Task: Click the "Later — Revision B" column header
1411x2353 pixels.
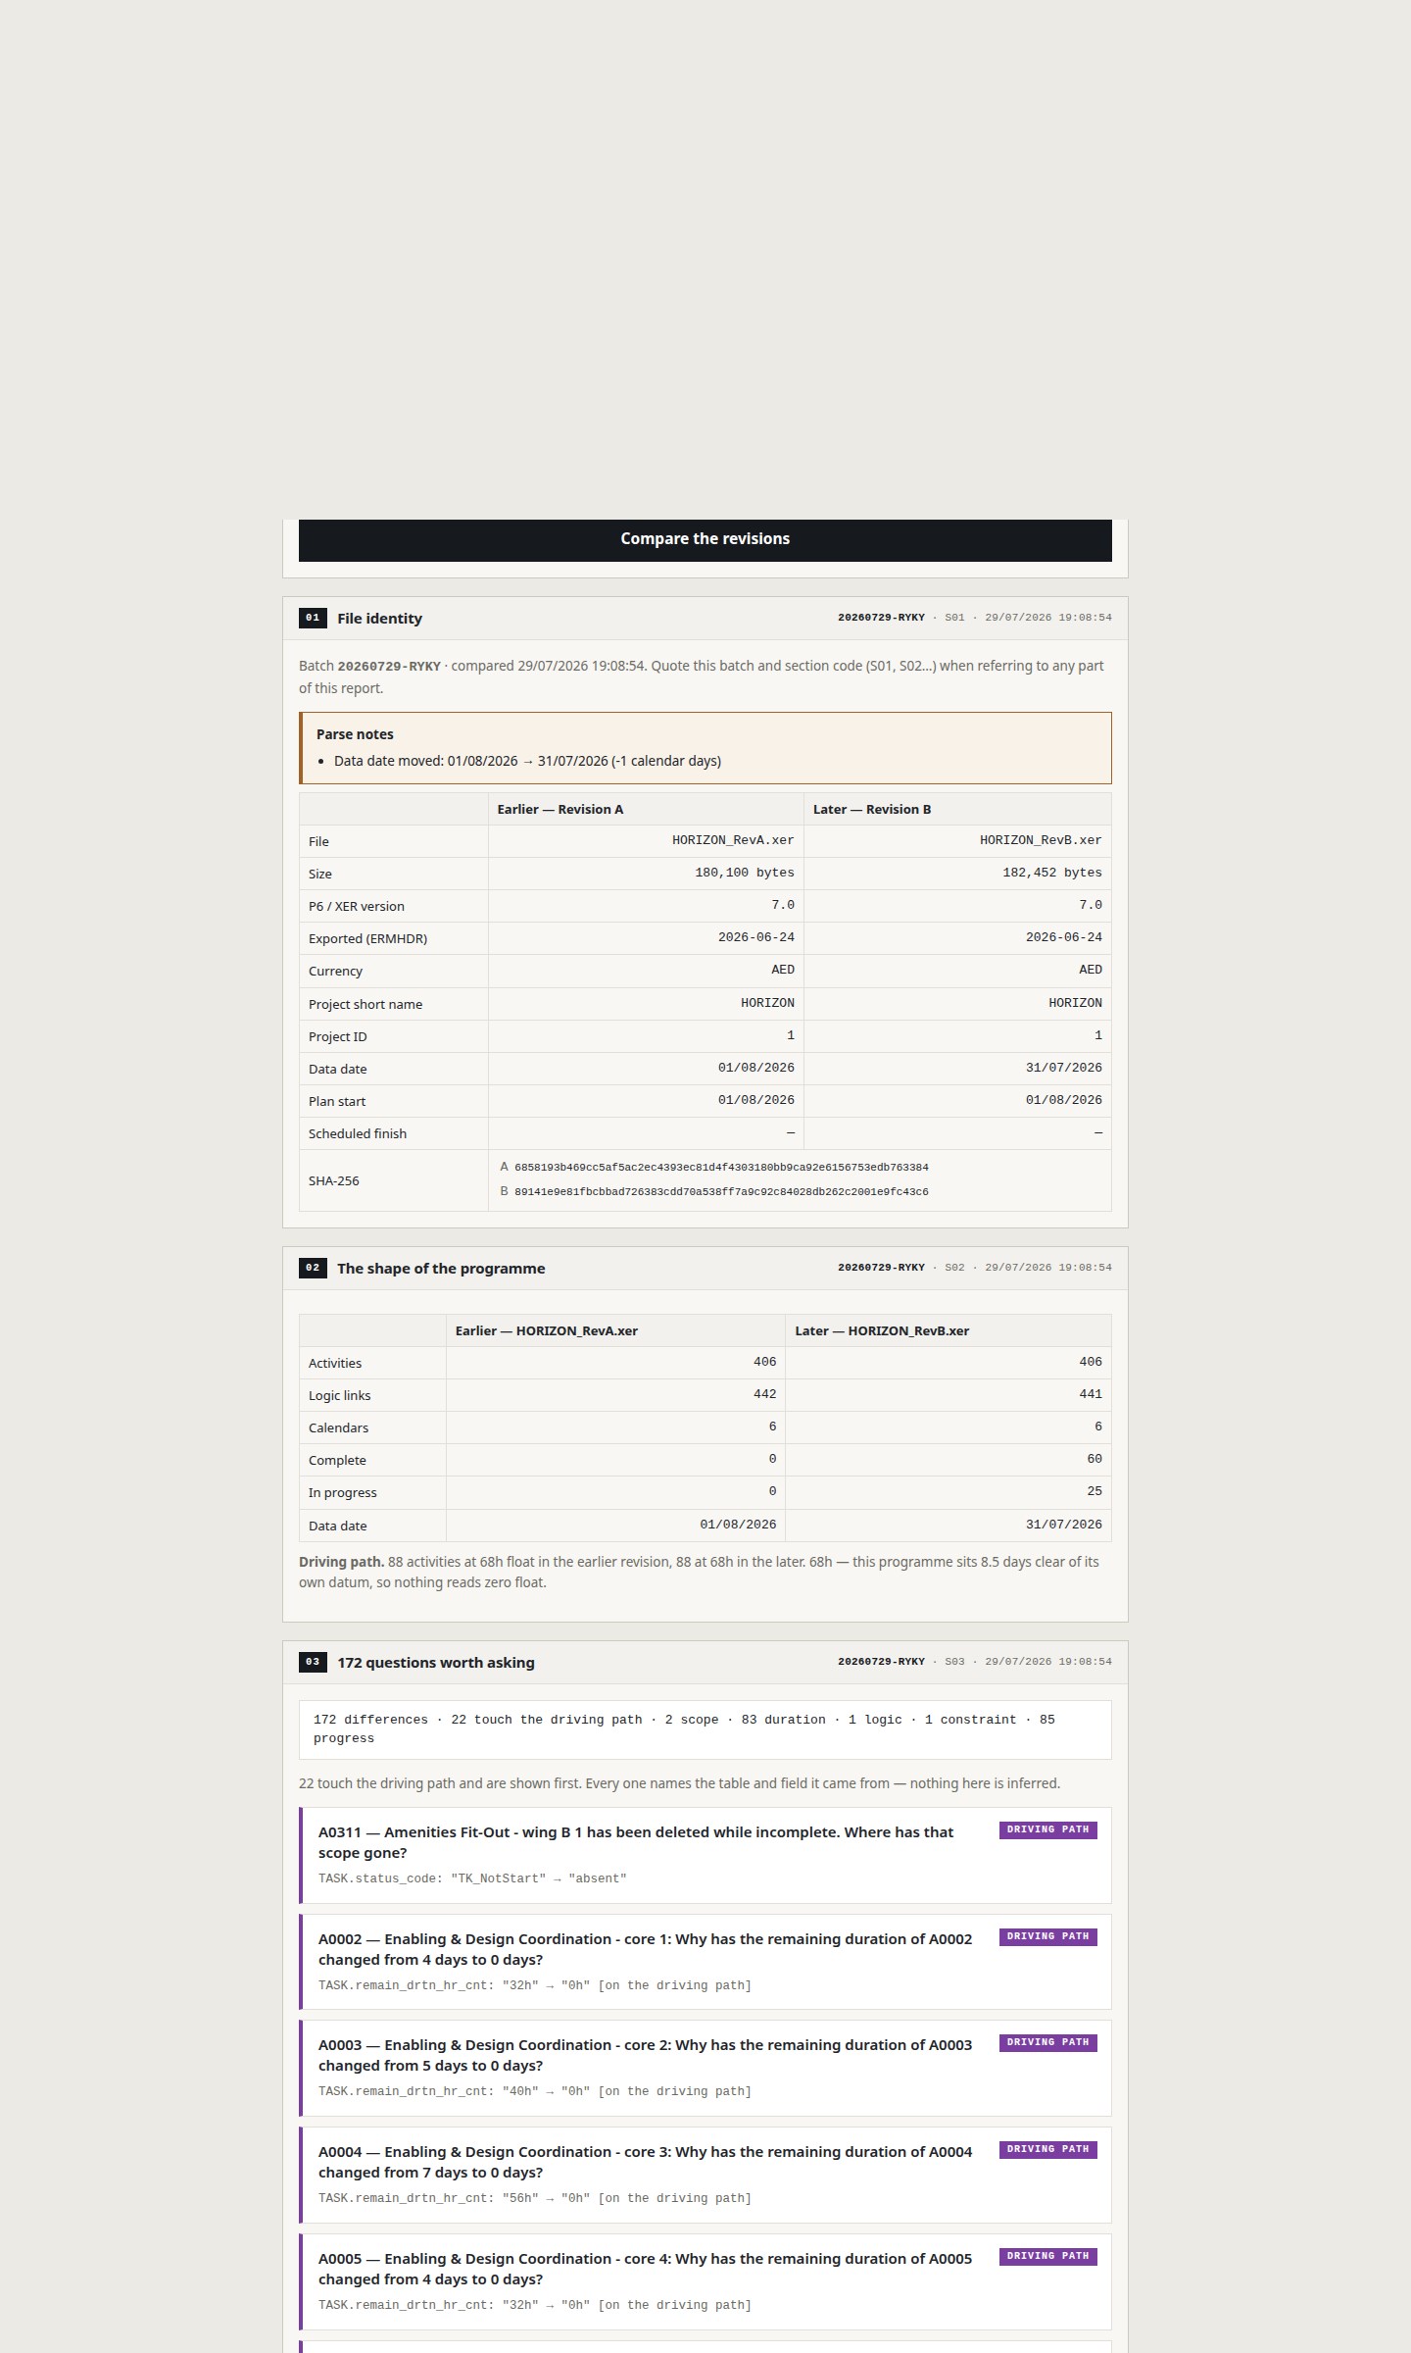Action: pos(872,810)
